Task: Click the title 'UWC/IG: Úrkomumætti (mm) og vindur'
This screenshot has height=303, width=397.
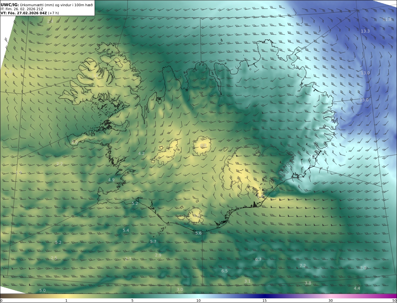Action: coord(47,5)
